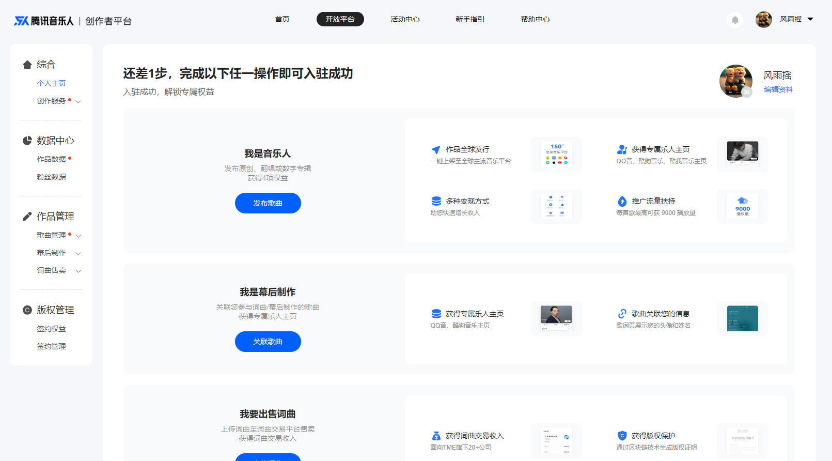Screen dimensions: 832x461
Task: Open the 编辑资料 link
Action: (778, 89)
